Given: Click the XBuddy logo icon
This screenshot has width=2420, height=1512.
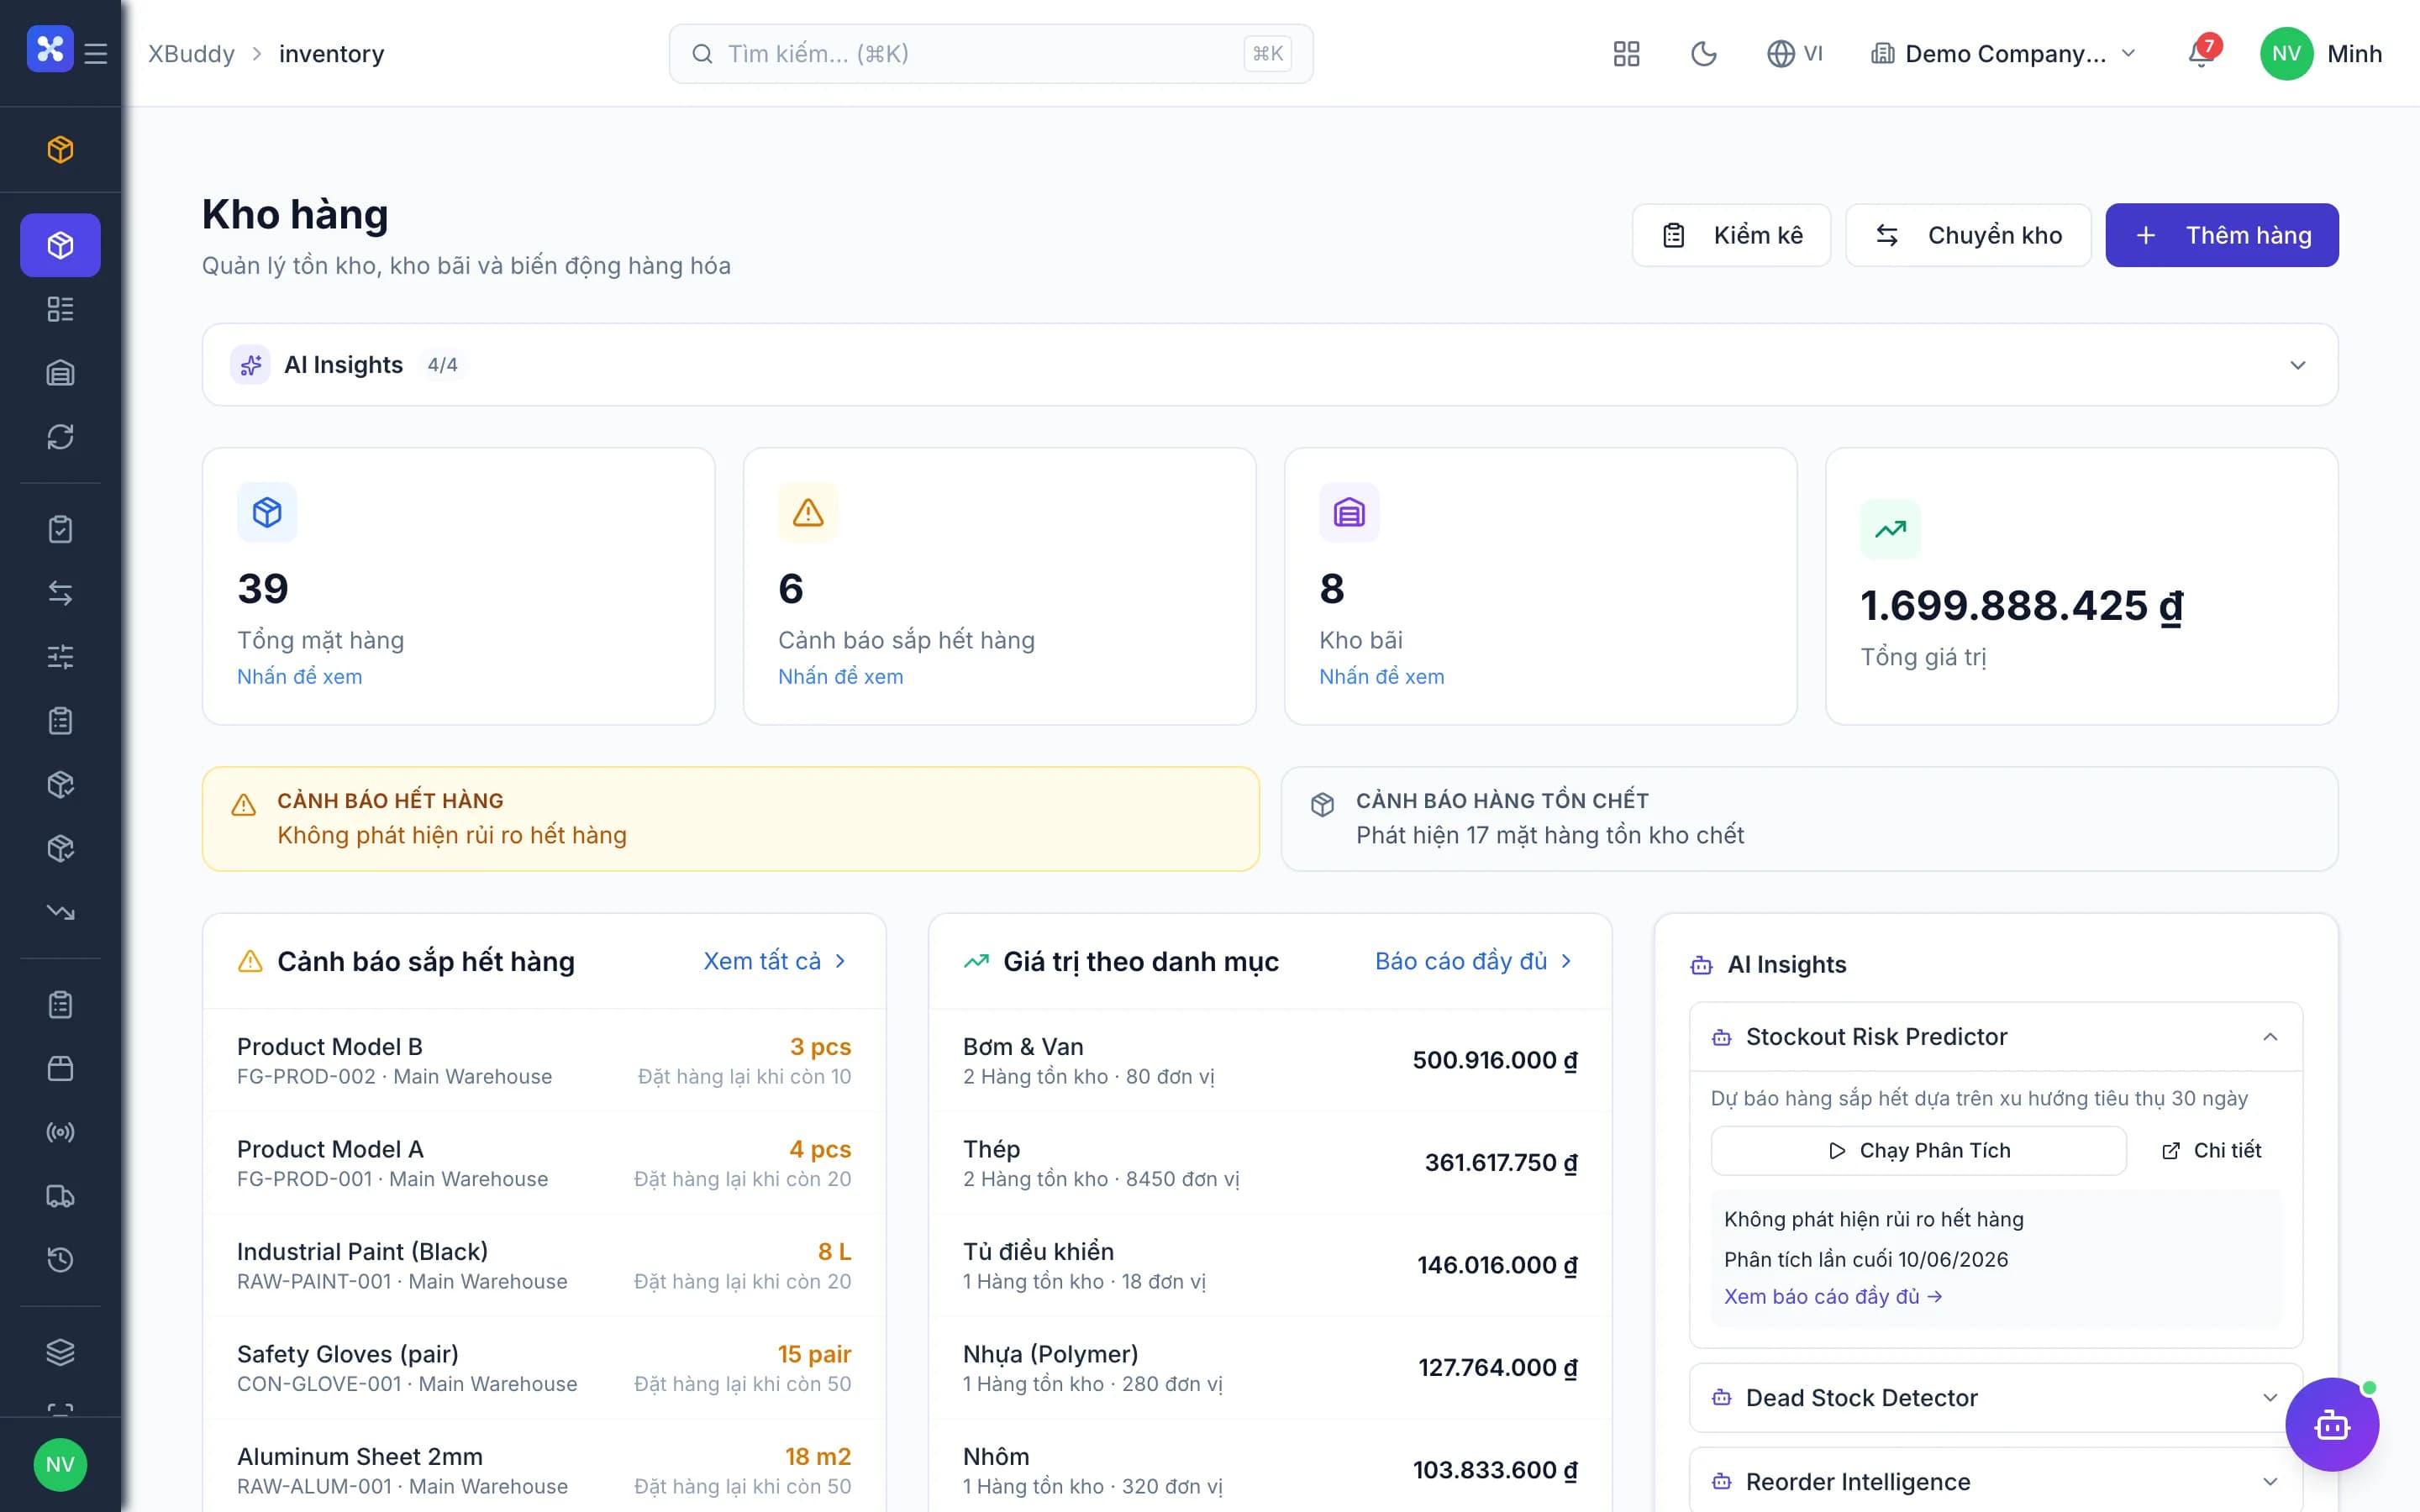Looking at the screenshot, I should coord(50,49).
